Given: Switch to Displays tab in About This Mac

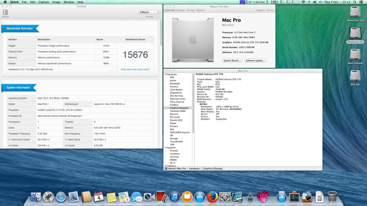Looking at the screenshot, I should (180, 10).
